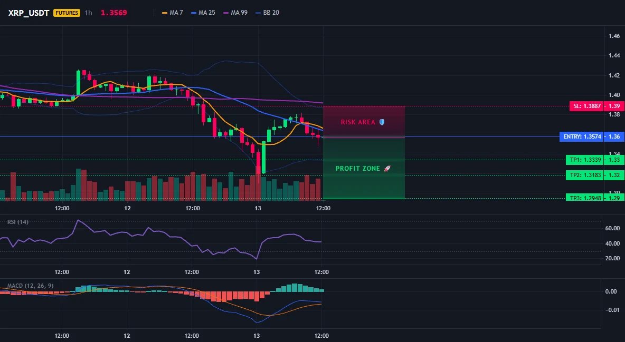The height and width of the screenshot is (342, 625).
Task: Click the XRP_USDT symbol name
Action: (x=29, y=13)
